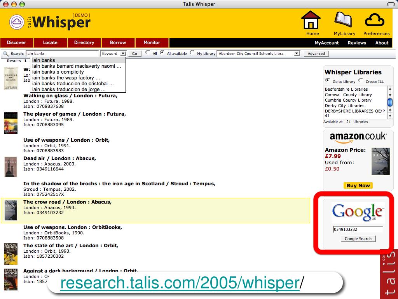Image resolution: width=398 pixels, height=299 pixels.
Task: Select DERBYSHIRE LIBRARIES QE/P 41 entry
Action: click(355, 113)
